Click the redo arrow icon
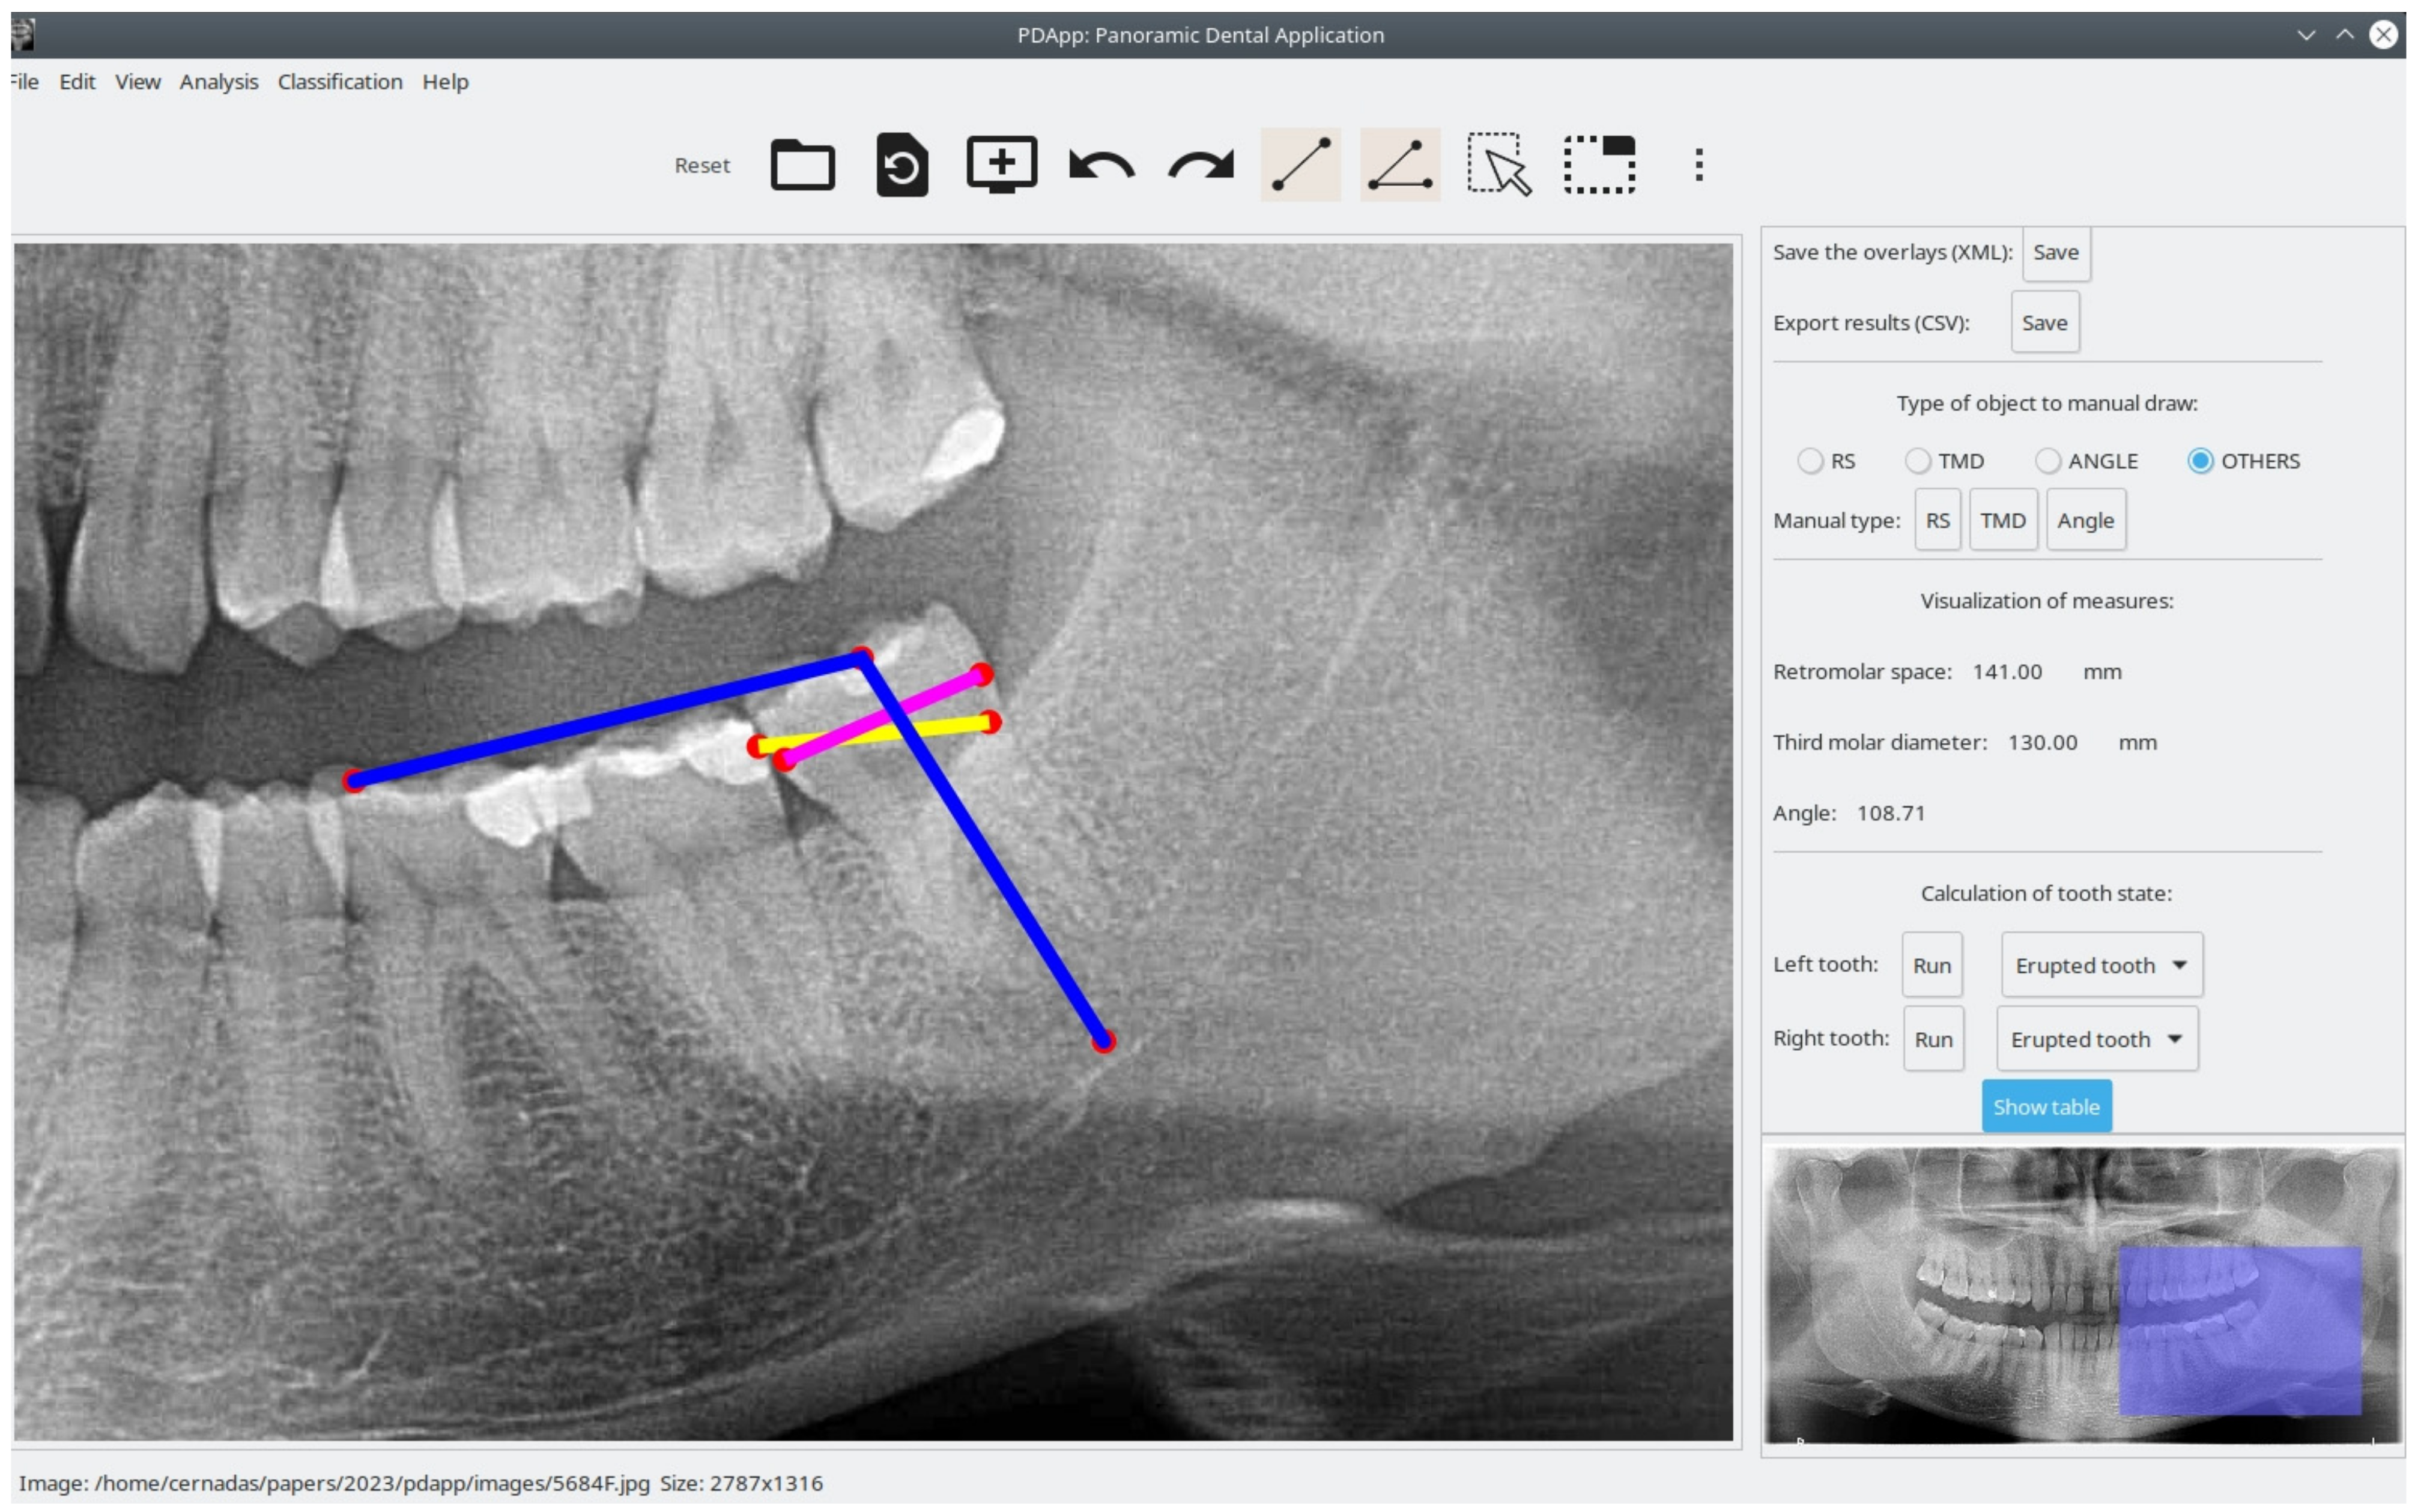Screen dimensions: 2418x1512 click(1200, 165)
